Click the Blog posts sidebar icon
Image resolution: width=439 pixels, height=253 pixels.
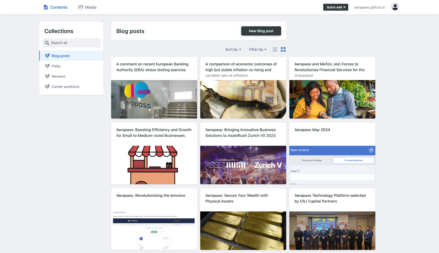(x=47, y=56)
